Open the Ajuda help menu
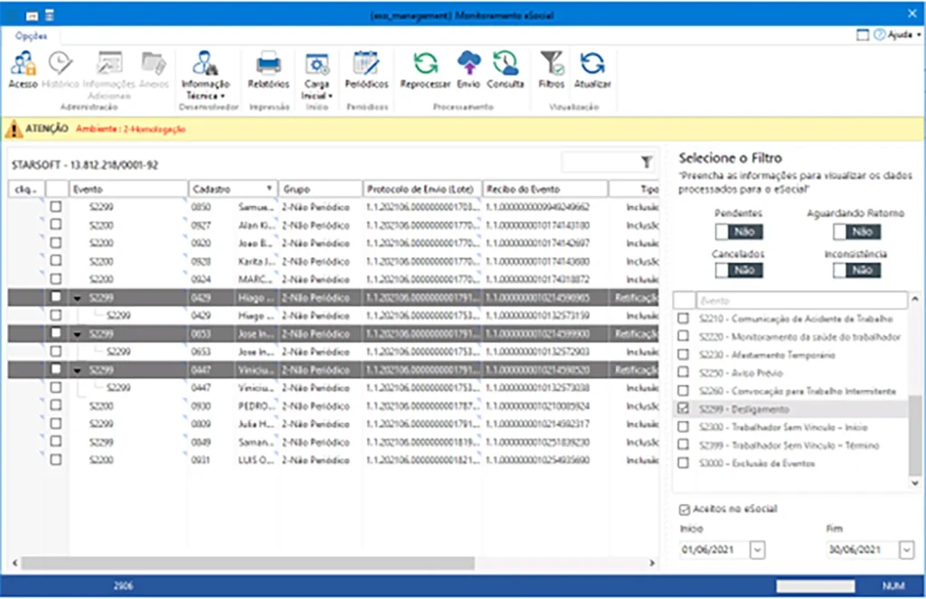The height and width of the screenshot is (599, 926). click(x=898, y=35)
